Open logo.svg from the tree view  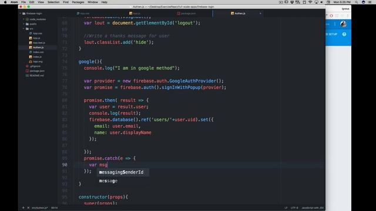38,62
